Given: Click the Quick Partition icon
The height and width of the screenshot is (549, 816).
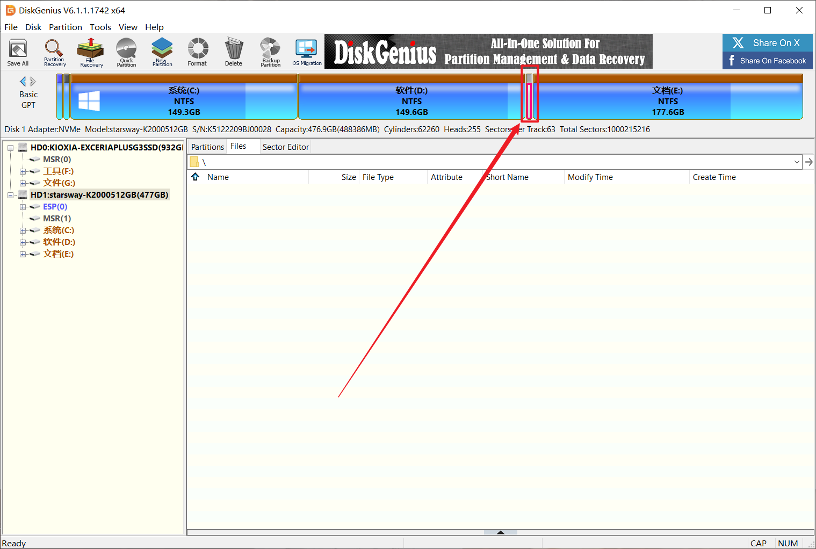Looking at the screenshot, I should (126, 52).
